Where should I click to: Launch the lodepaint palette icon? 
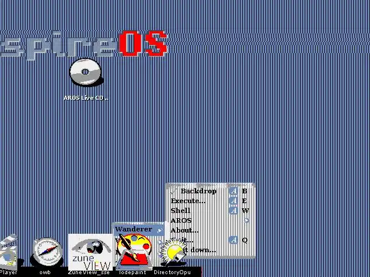pos(134,251)
